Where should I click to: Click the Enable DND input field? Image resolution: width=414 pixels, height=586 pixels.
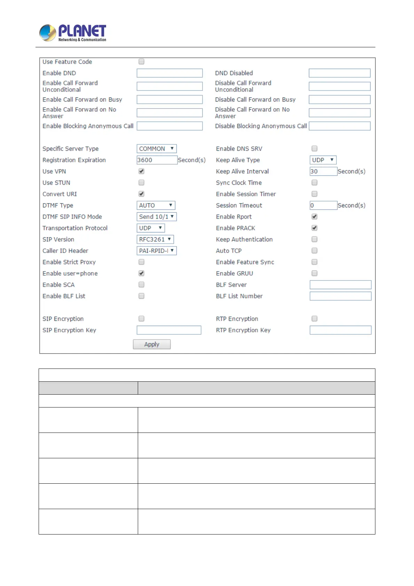pyautogui.click(x=169, y=73)
